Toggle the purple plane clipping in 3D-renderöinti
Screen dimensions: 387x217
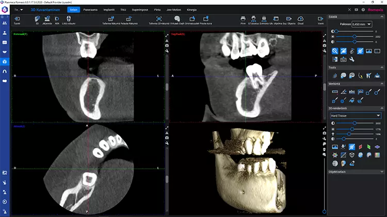coord(377,147)
